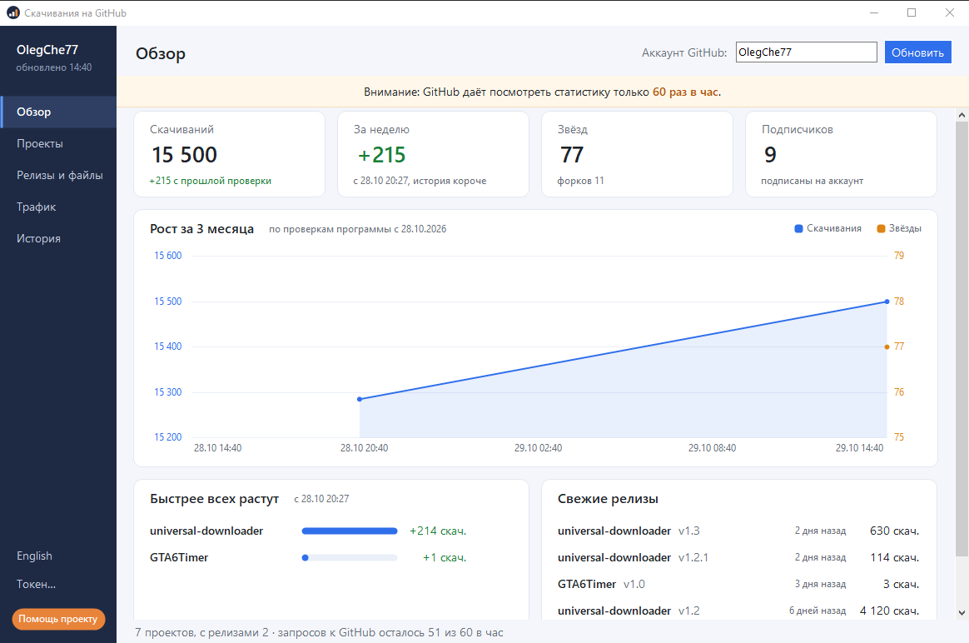The image size is (969, 643).
Task: Click the vertical scrollbar thumb
Action: coord(962,339)
